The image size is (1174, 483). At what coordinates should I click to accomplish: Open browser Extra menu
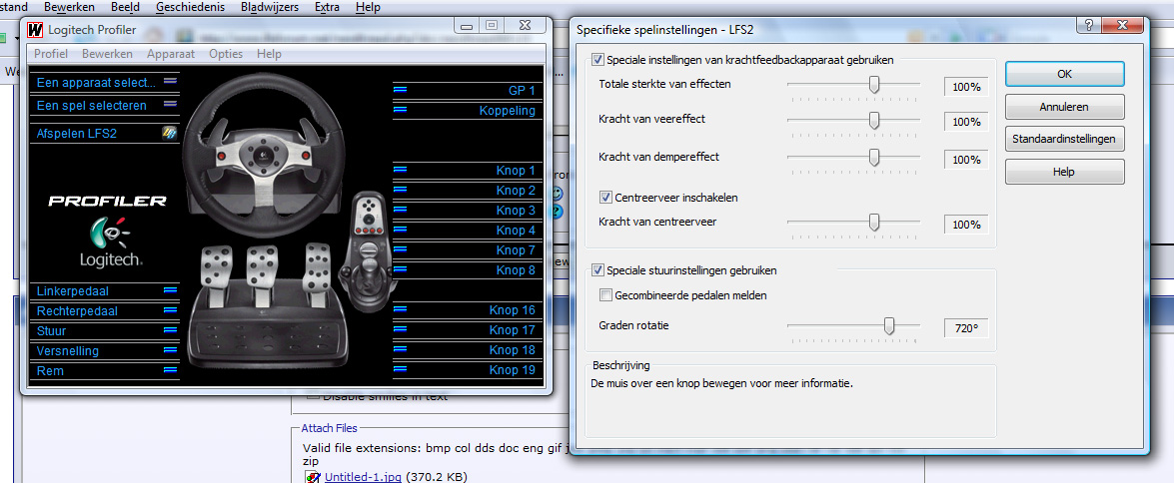pos(327,7)
